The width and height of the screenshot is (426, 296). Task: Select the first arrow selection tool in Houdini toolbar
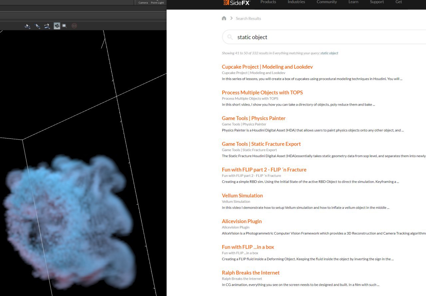[28, 26]
